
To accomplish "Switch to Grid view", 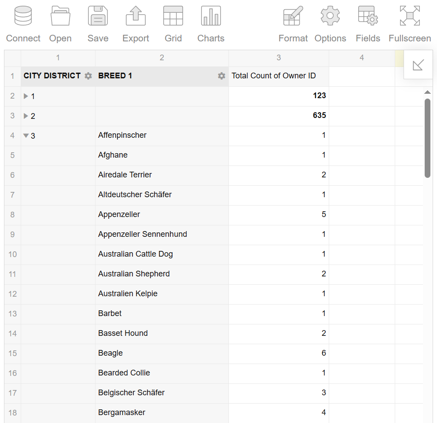I will (x=173, y=24).
